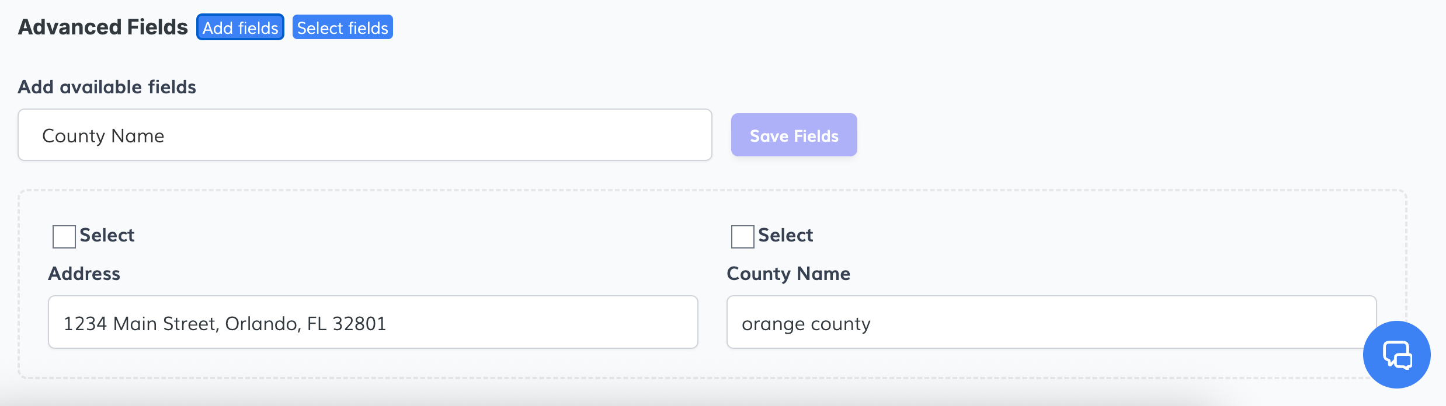Image resolution: width=1446 pixels, height=406 pixels.
Task: Switch to Select fields mode
Action: click(342, 27)
